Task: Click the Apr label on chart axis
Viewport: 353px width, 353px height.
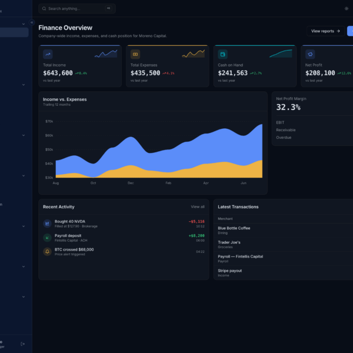Action: 206,183
